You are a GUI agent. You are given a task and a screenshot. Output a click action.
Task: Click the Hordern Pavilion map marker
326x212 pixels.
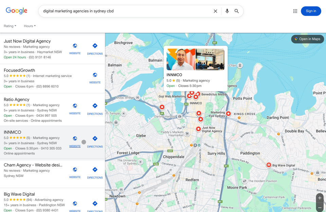244,181
